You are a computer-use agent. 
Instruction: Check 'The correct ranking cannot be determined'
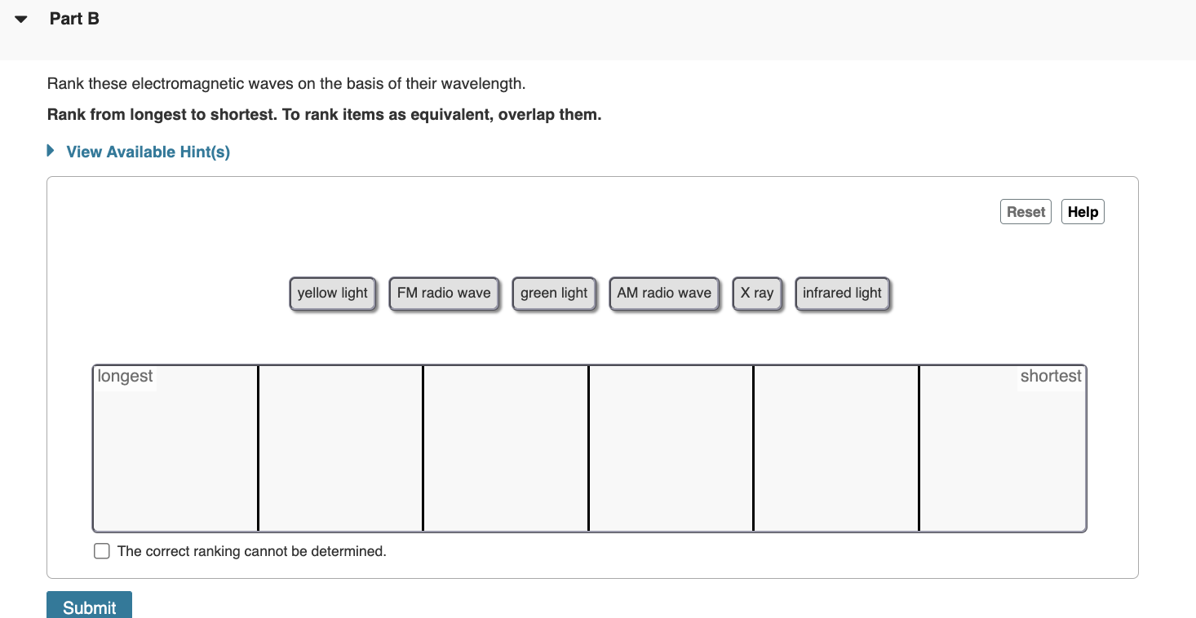(101, 550)
